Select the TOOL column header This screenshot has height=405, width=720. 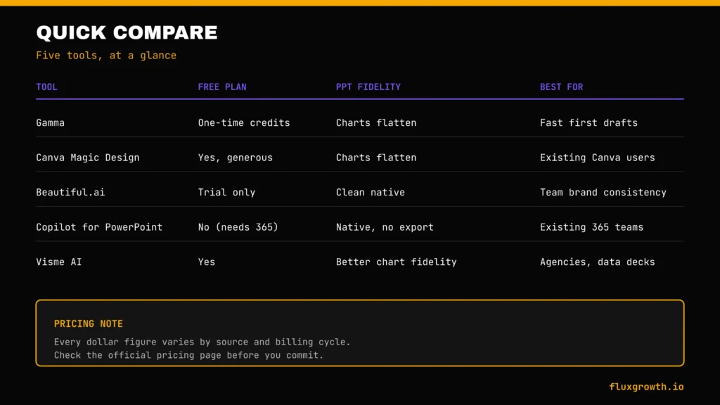coord(47,86)
